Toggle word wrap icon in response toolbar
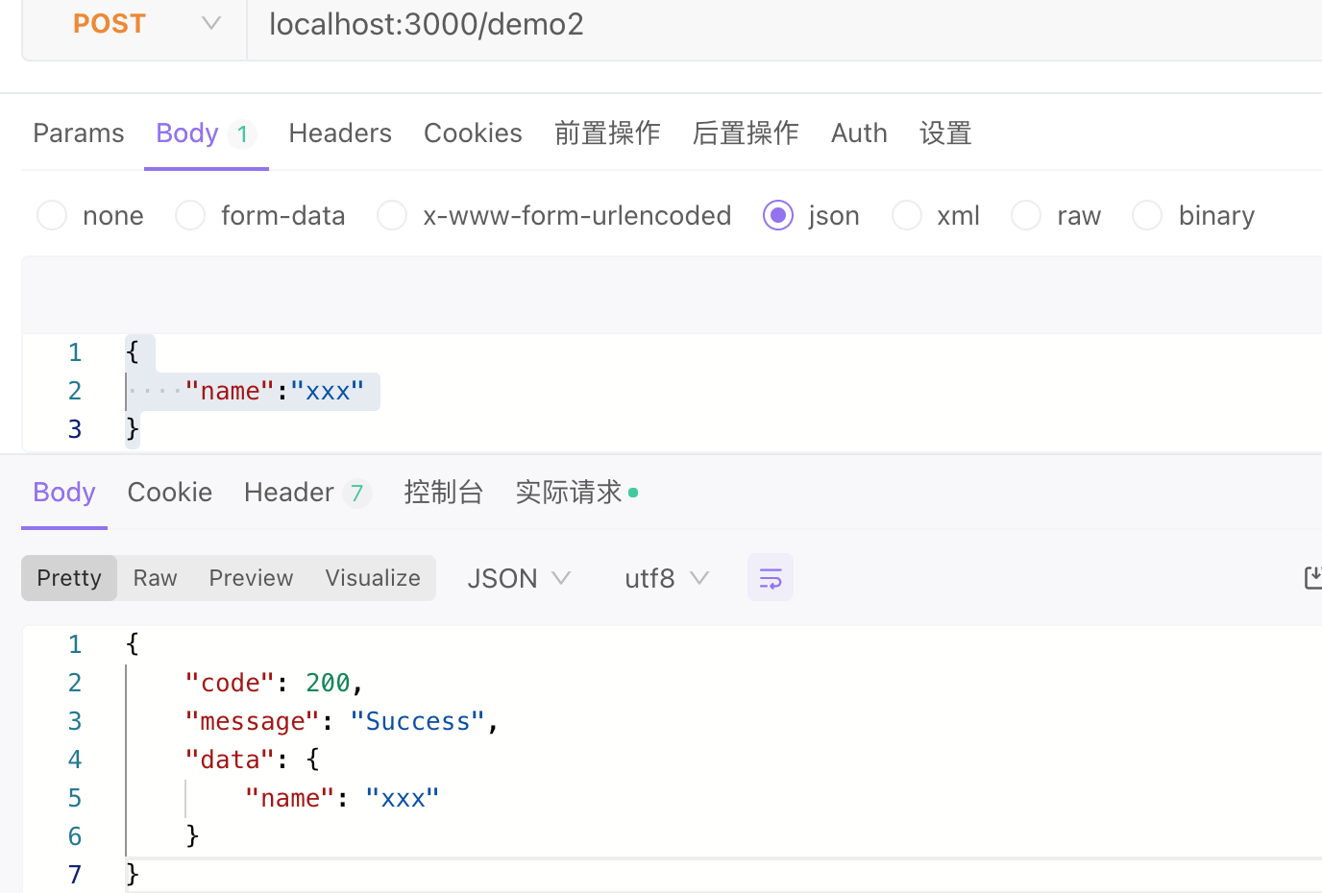1322x893 pixels. click(771, 578)
